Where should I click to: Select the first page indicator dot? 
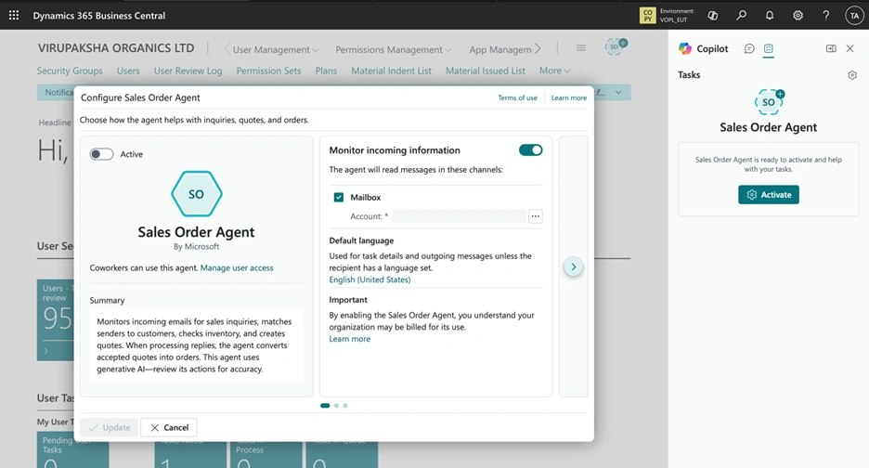325,406
